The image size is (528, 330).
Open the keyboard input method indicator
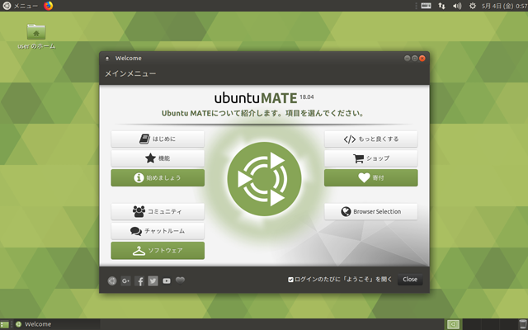point(426,6)
